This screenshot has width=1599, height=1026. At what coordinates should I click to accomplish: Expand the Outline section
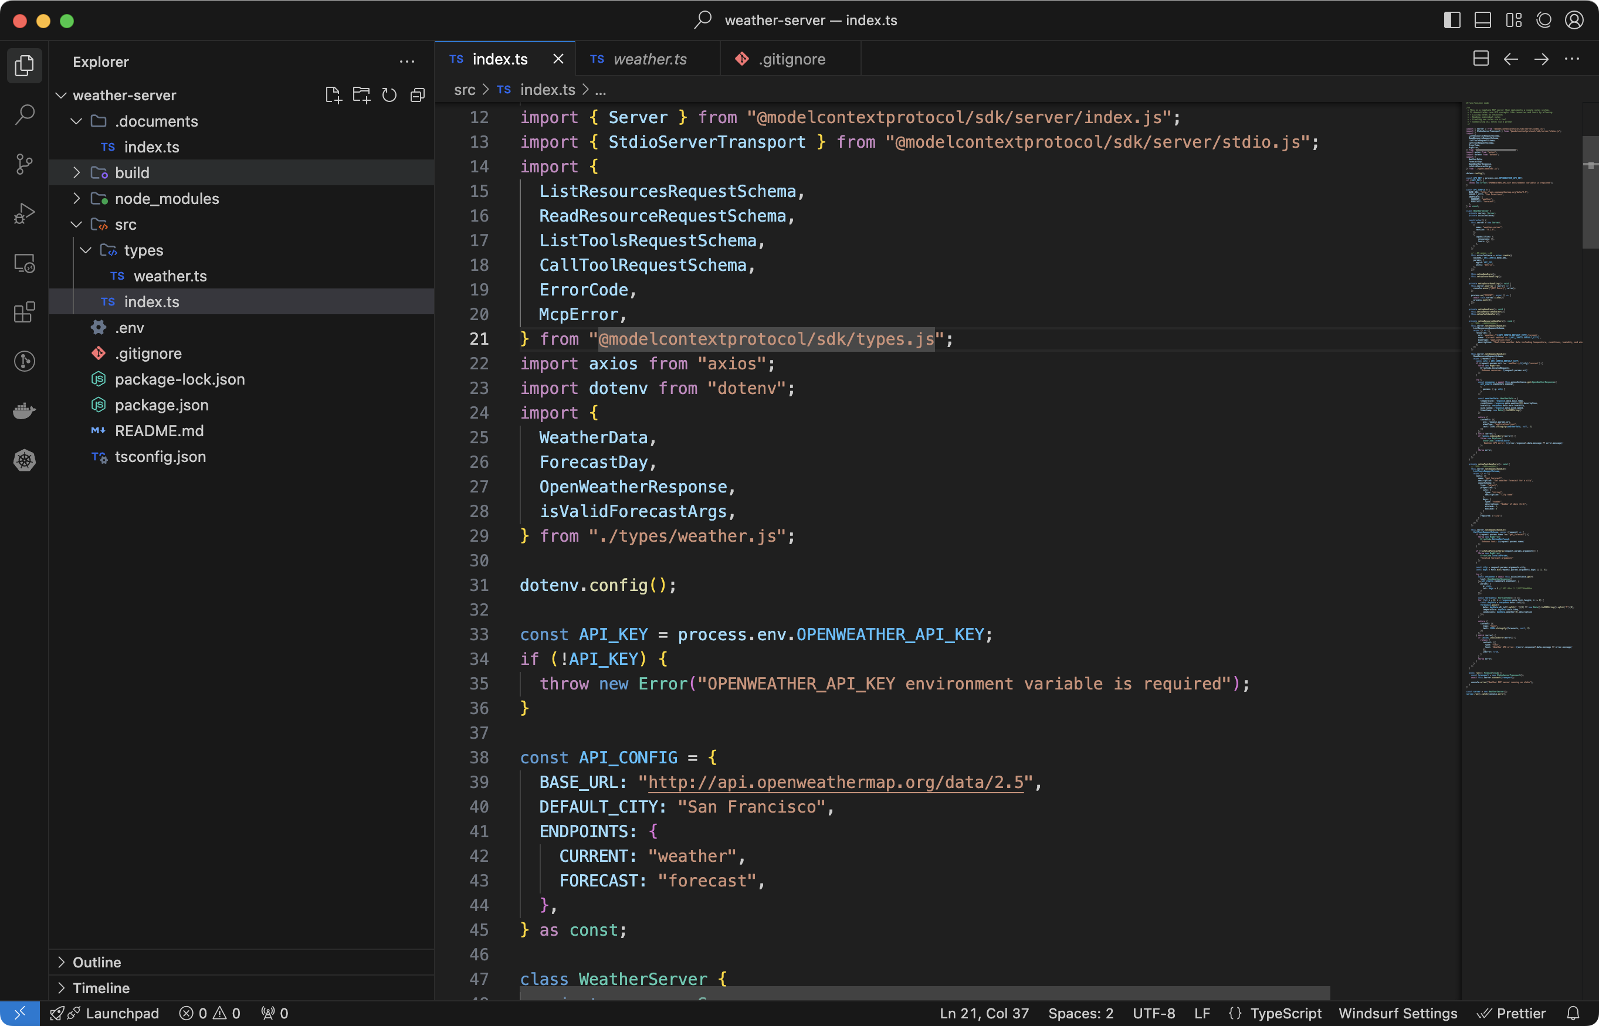(97, 962)
